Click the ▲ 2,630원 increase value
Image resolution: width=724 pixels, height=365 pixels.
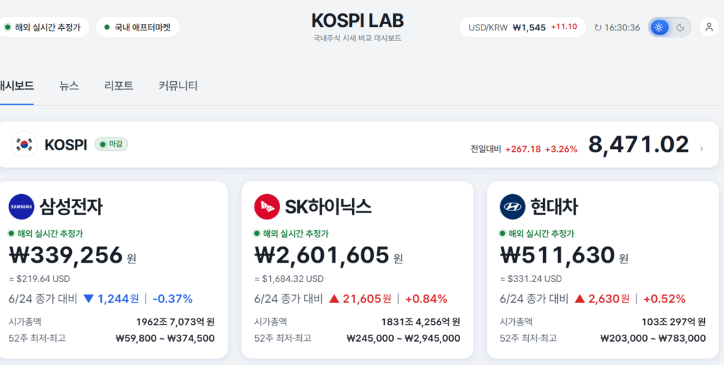coord(602,299)
